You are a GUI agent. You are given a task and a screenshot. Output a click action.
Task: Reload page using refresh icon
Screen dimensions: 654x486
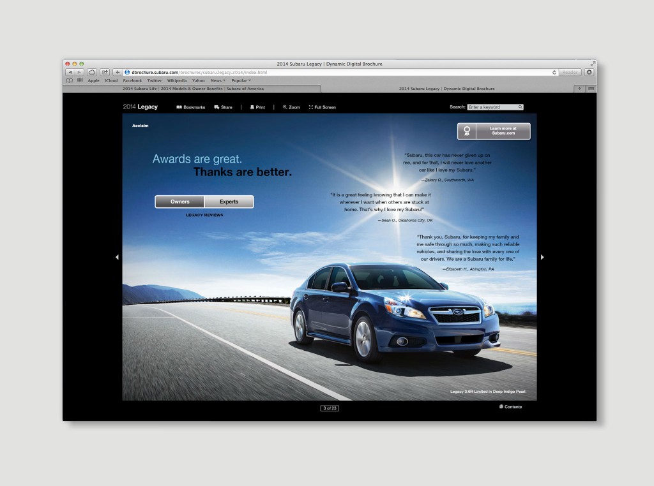[554, 73]
